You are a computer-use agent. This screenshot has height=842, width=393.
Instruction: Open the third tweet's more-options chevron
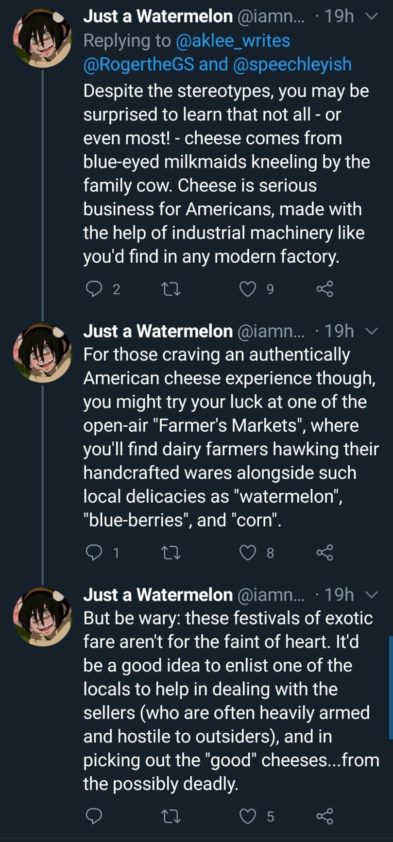[x=371, y=595]
